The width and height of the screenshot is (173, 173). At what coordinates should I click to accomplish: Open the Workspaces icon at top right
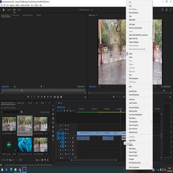tap(162, 10)
